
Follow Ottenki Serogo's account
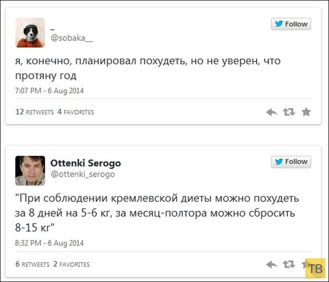[x=291, y=161]
